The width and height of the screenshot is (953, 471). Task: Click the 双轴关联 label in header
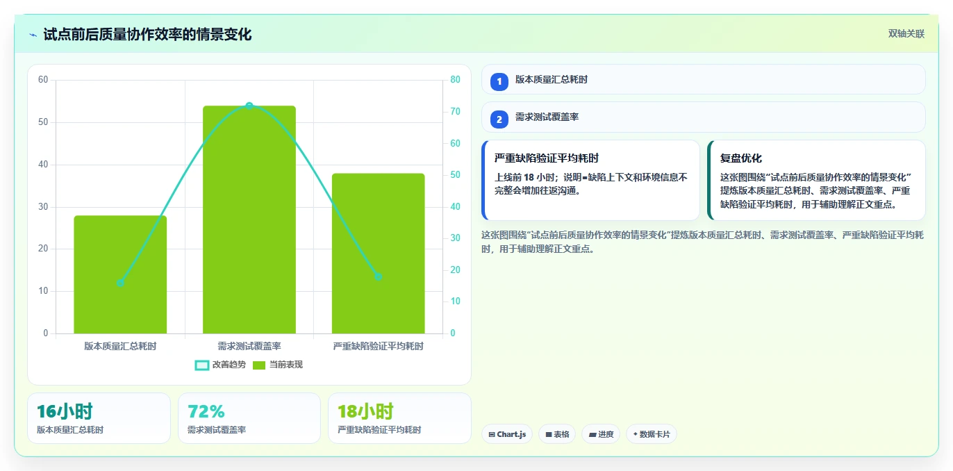click(906, 34)
